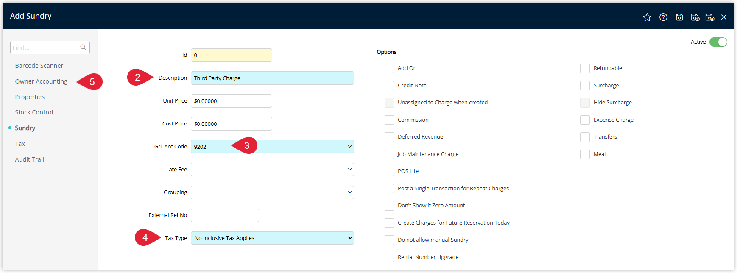Click the save disk icon
This screenshot has width=737, height=273.
tap(679, 17)
